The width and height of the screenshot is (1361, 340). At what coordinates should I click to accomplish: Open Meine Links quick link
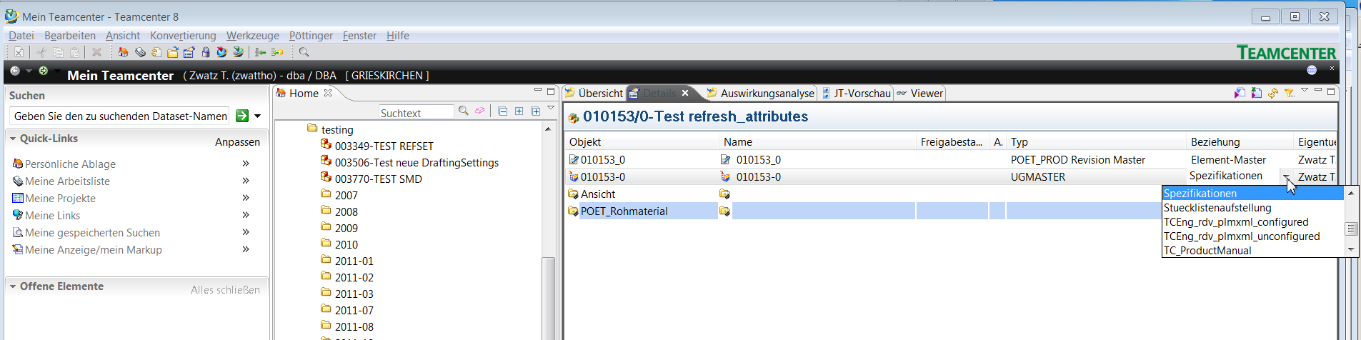click(52, 216)
